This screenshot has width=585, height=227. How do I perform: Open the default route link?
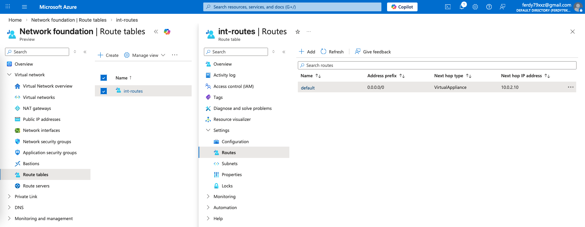coord(308,88)
